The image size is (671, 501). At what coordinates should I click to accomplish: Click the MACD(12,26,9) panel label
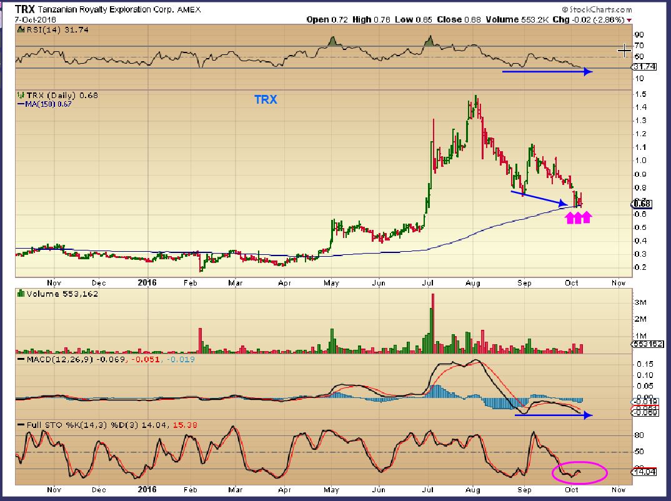coord(59,359)
